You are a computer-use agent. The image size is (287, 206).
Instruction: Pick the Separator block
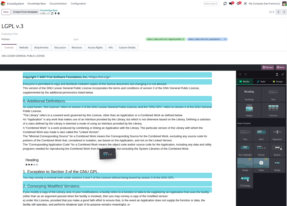pos(277,134)
